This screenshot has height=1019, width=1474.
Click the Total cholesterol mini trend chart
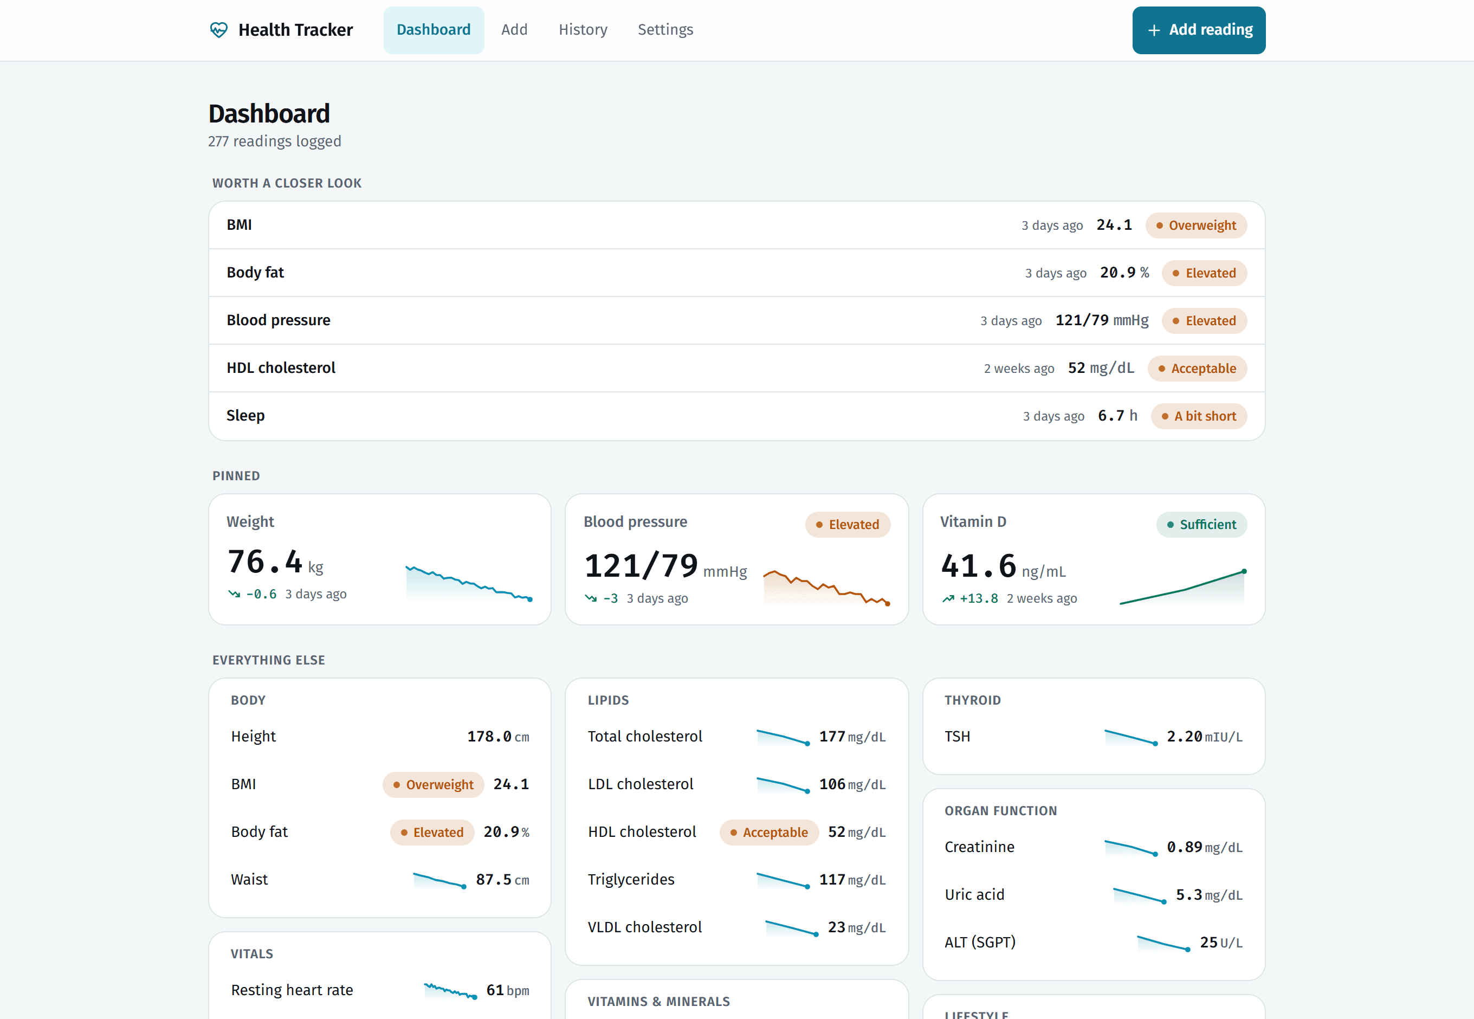783,738
